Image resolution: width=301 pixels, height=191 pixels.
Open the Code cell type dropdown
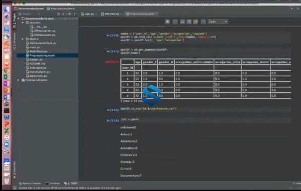(218, 22)
